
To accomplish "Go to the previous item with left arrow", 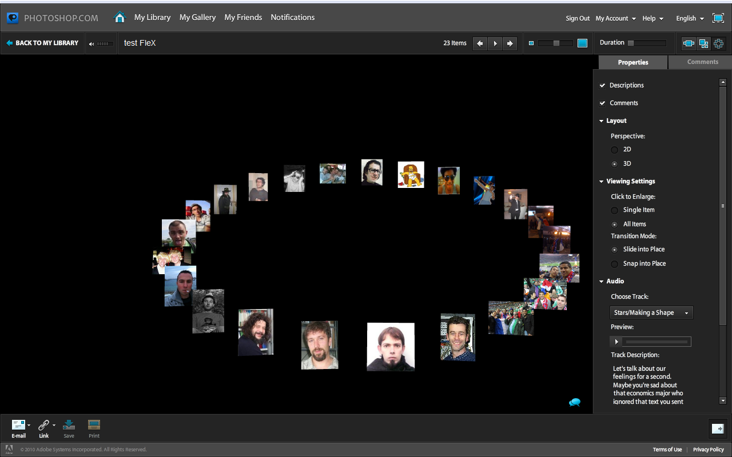I will 480,43.
